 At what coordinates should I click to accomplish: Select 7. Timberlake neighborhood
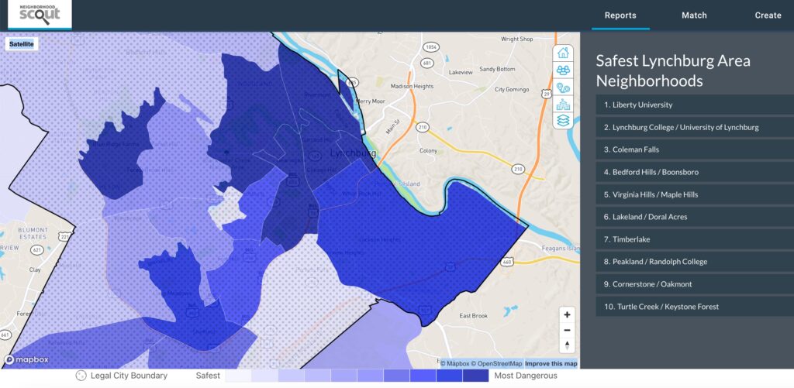(x=695, y=239)
